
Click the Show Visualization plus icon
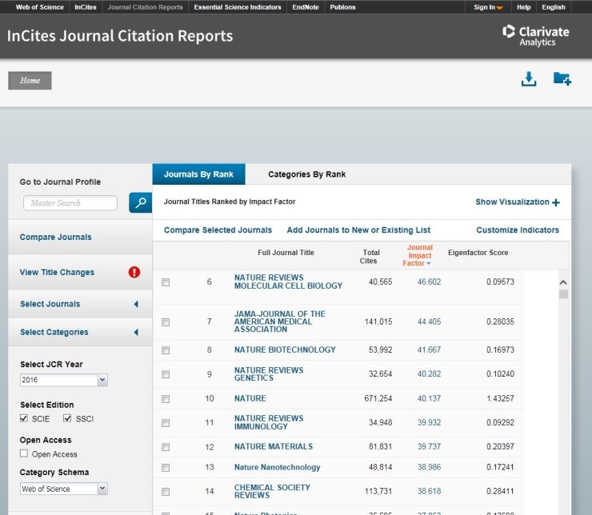click(x=556, y=202)
